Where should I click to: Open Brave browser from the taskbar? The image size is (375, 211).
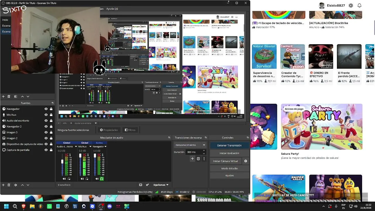tap(23, 206)
